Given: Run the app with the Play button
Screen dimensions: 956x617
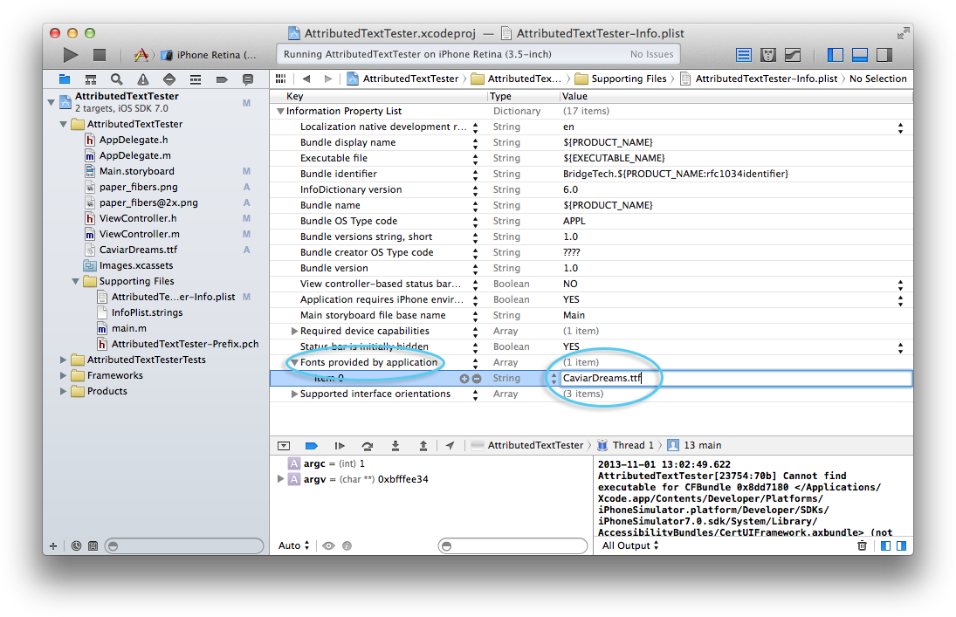Looking at the screenshot, I should click(x=71, y=55).
